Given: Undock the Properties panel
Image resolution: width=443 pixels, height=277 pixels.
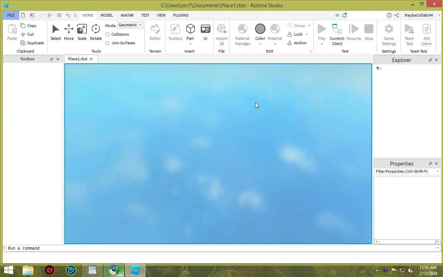Looking at the screenshot, I should coord(430,163).
